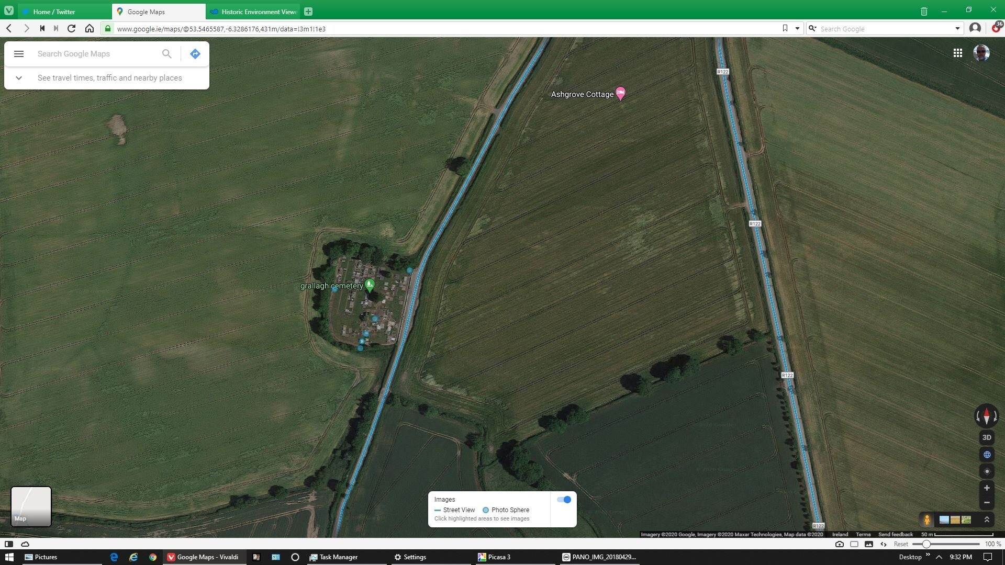Open the address bar dropdown arrow
Image resolution: width=1005 pixels, height=565 pixels.
pyautogui.click(x=797, y=28)
